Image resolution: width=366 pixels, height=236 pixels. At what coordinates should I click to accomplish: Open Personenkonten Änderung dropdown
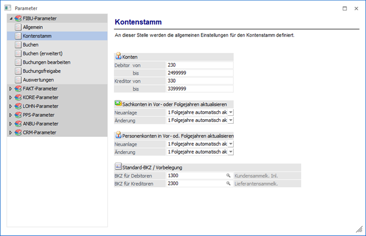click(230, 152)
